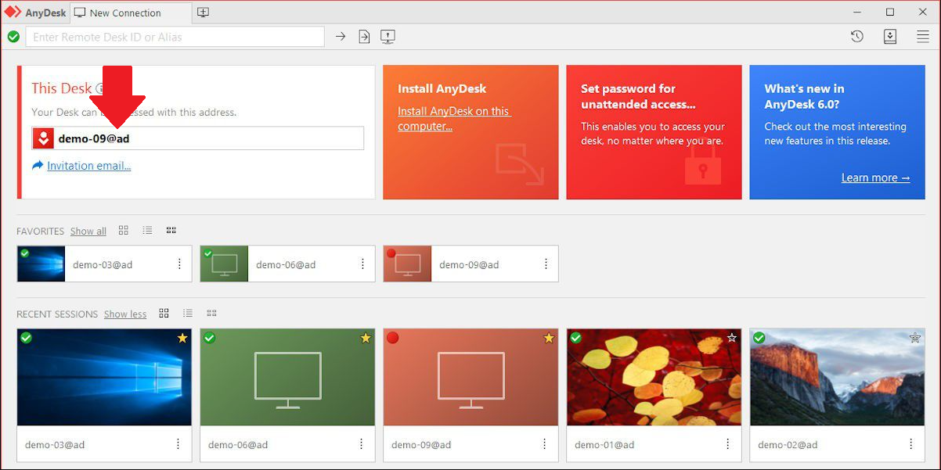This screenshot has width=941, height=470.
Task: Toggle favorite star on recent demo-01@ad
Action: coord(732,338)
